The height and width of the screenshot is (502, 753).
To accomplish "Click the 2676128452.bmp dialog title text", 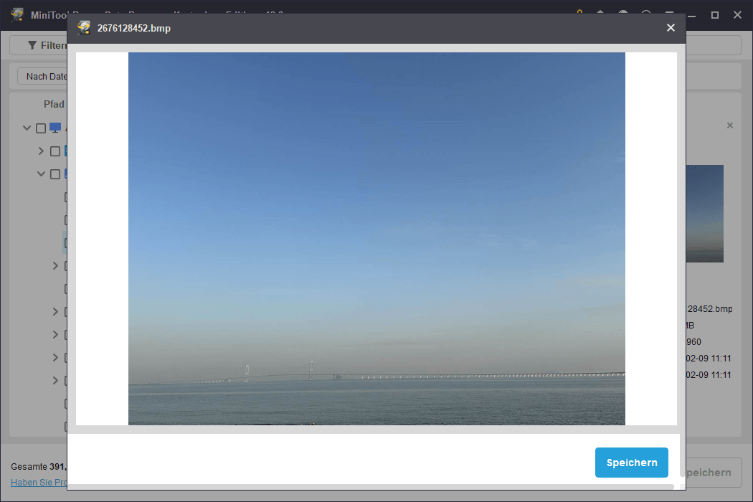I will (134, 29).
